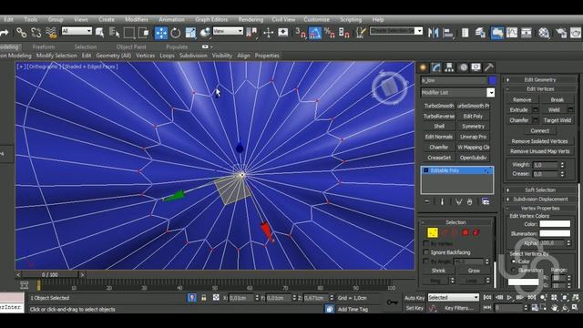Screen dimensions: 583x328
Task: Enable the By Vertex checkbox
Action: pos(426,243)
